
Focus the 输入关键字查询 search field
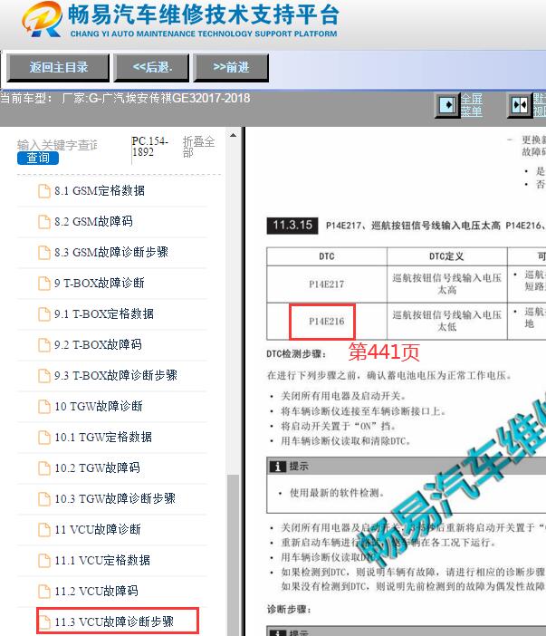[58, 145]
